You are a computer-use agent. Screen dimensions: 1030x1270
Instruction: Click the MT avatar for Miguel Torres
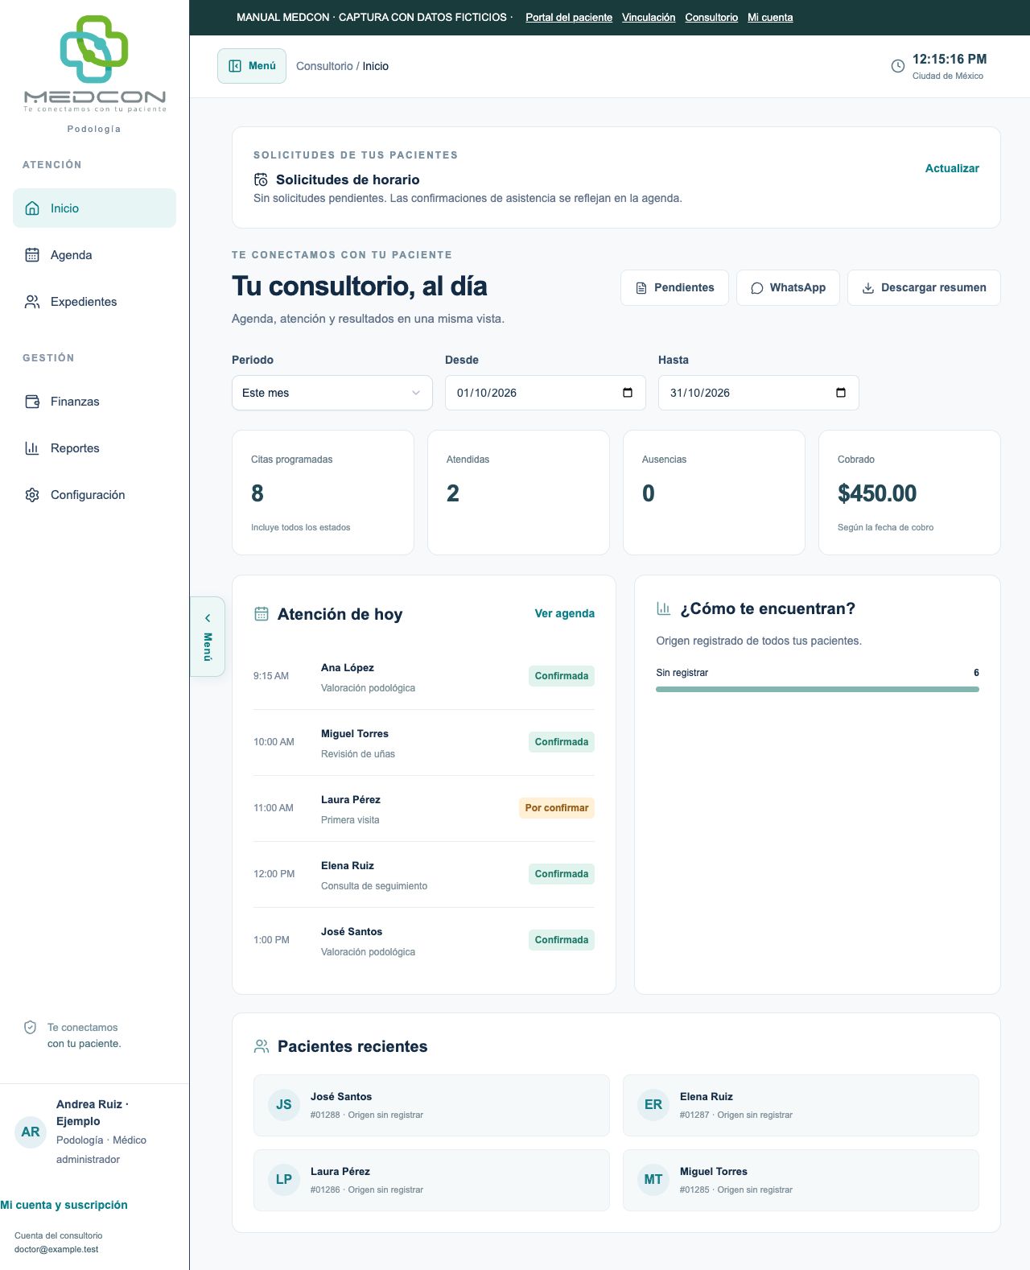coord(653,1180)
